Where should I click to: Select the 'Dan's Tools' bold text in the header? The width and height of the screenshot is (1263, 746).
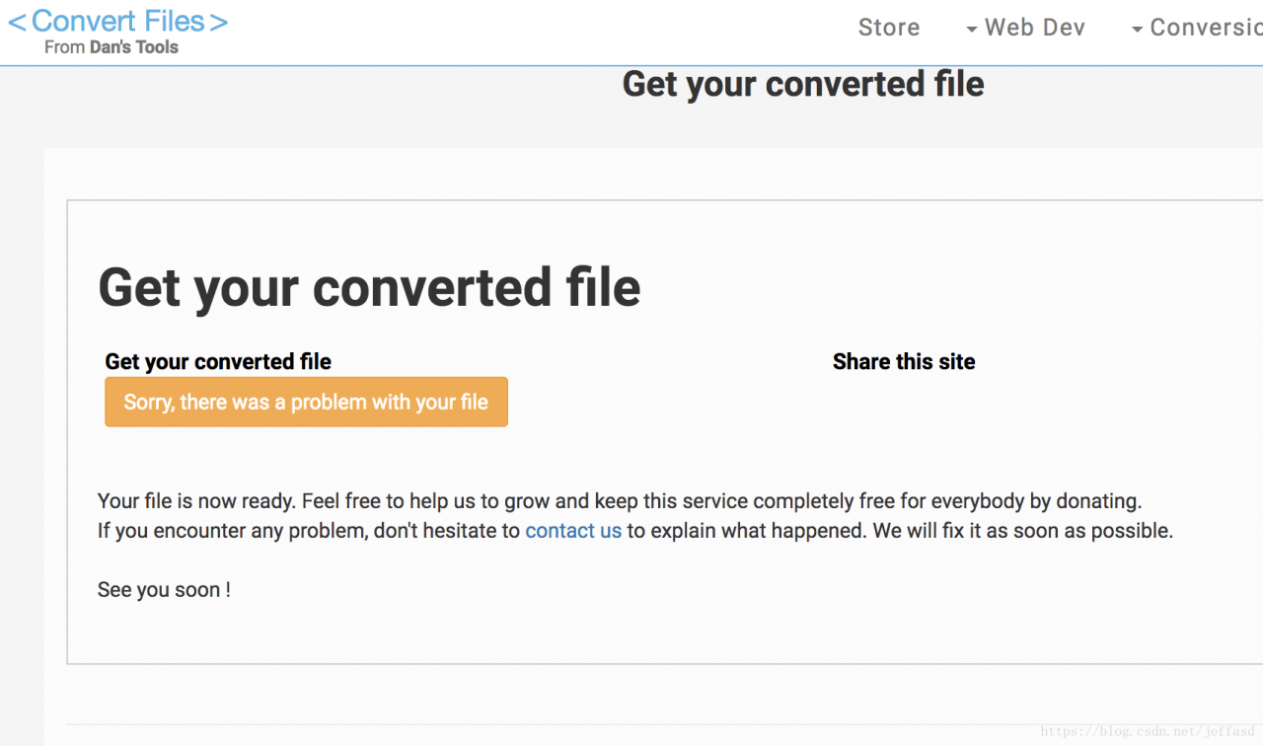pyautogui.click(x=134, y=47)
